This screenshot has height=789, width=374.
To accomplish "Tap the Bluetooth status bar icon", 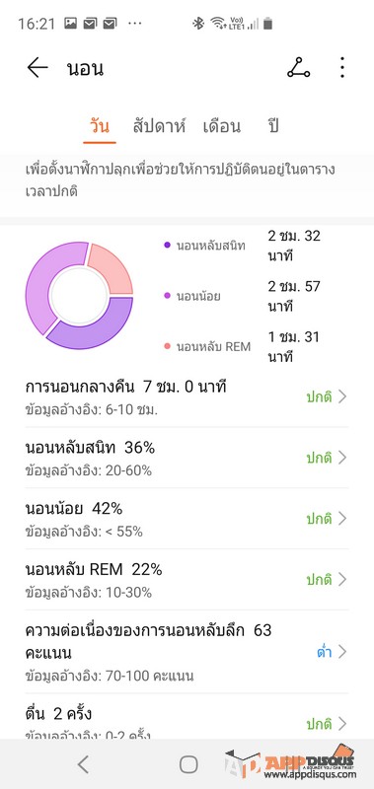I will [198, 23].
